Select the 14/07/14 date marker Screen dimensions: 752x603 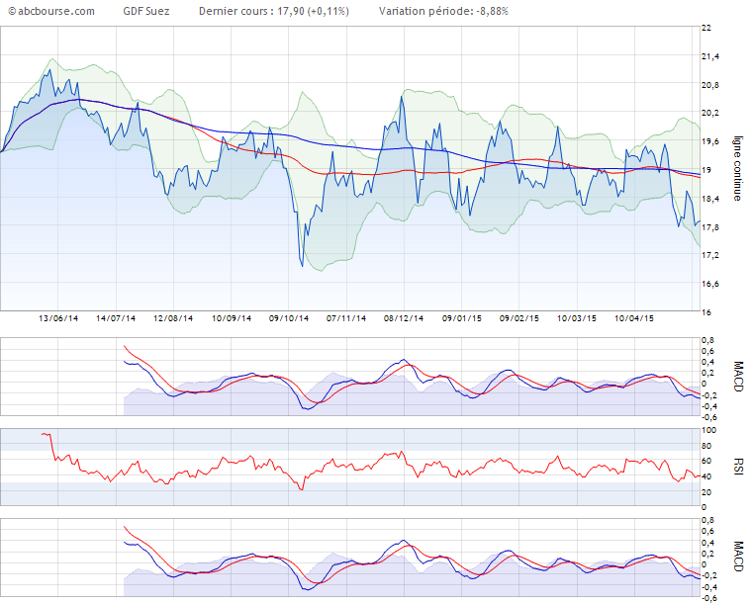pyautogui.click(x=116, y=319)
